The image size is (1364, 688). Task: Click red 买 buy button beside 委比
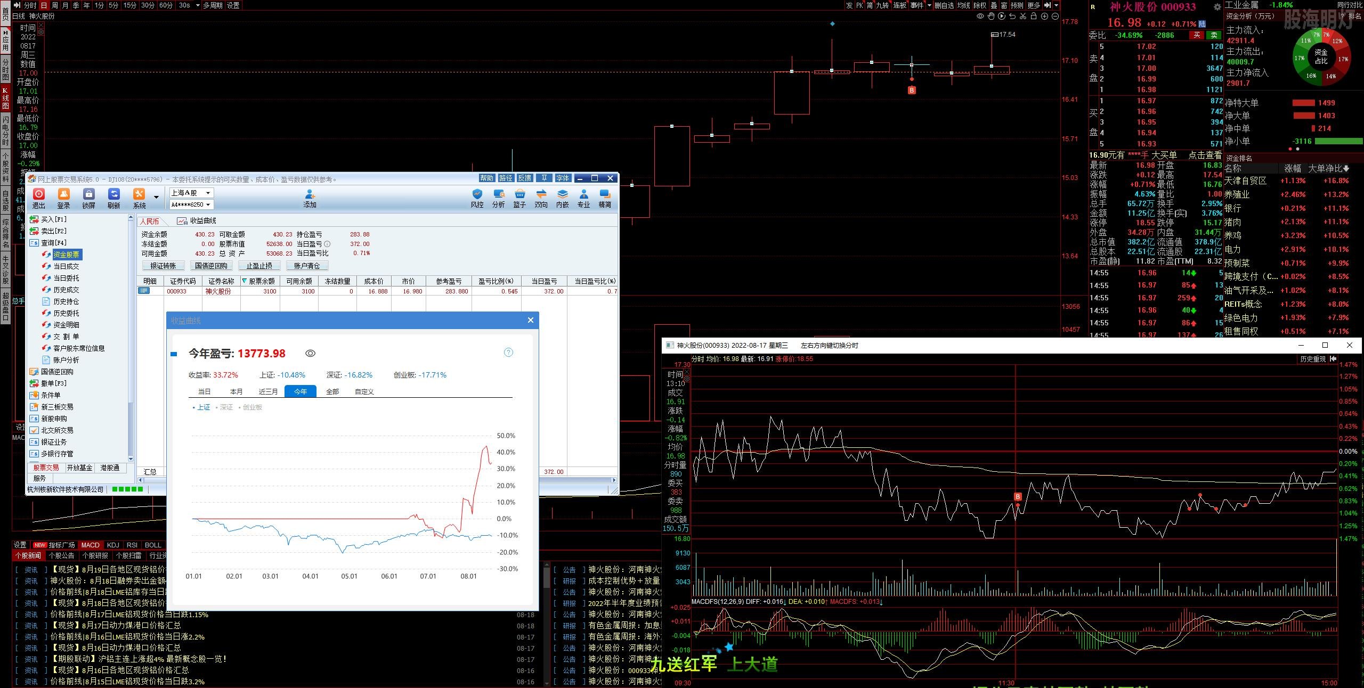[x=1197, y=35]
